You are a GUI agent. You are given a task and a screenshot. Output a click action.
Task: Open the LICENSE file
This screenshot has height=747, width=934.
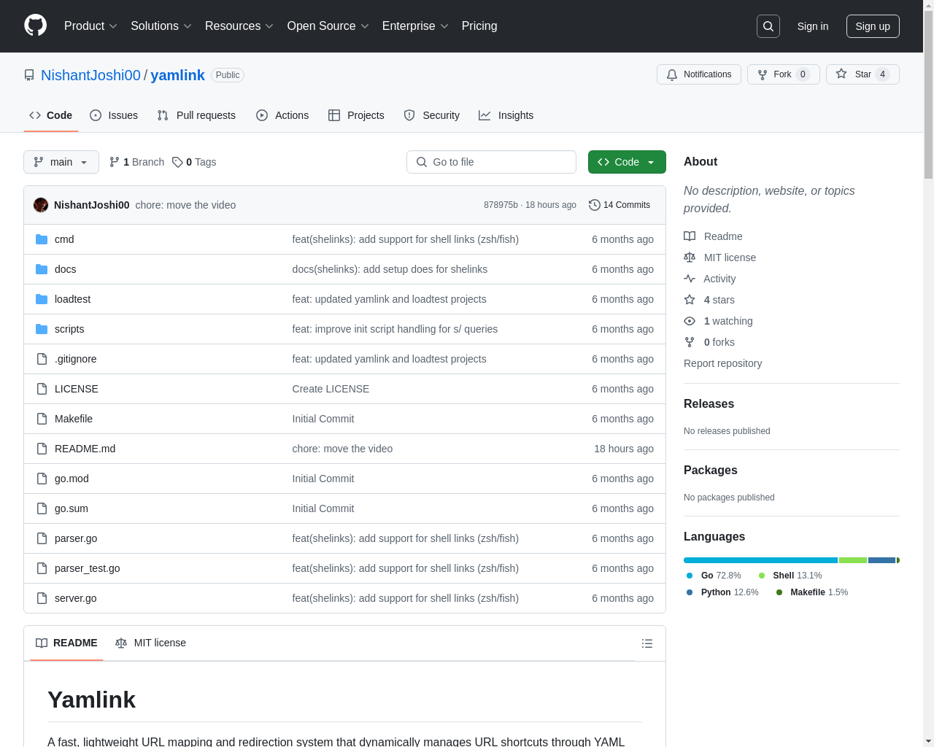(x=76, y=389)
